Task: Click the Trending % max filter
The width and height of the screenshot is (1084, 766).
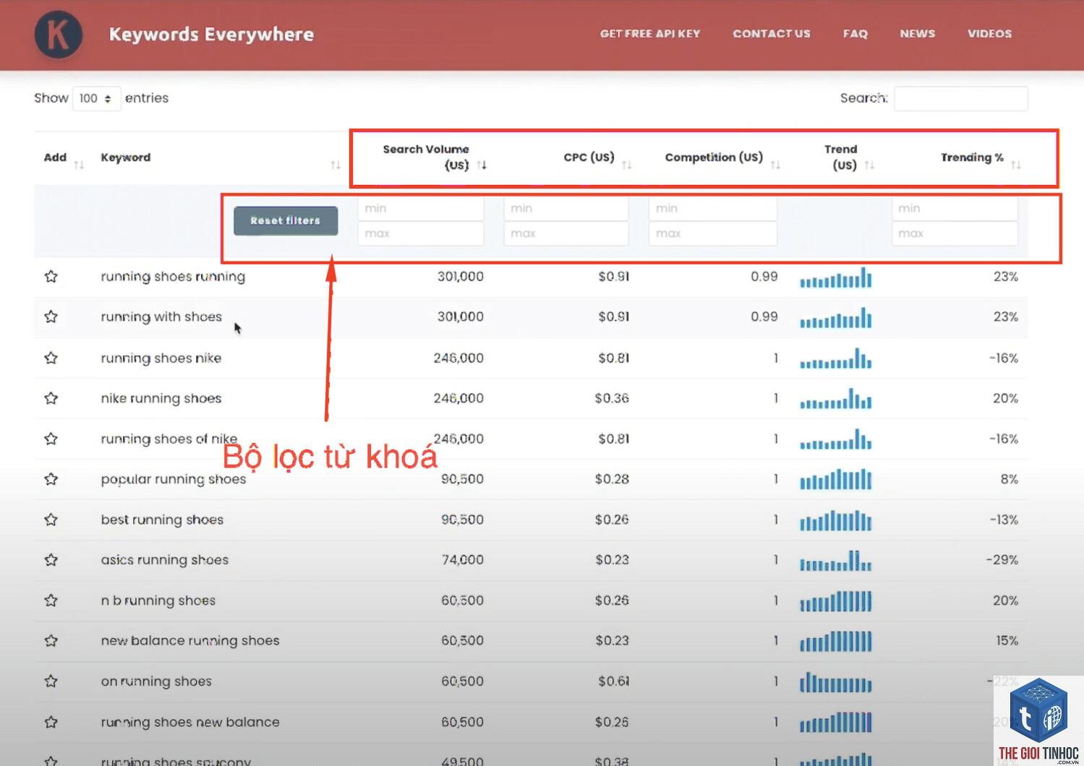Action: (x=955, y=233)
